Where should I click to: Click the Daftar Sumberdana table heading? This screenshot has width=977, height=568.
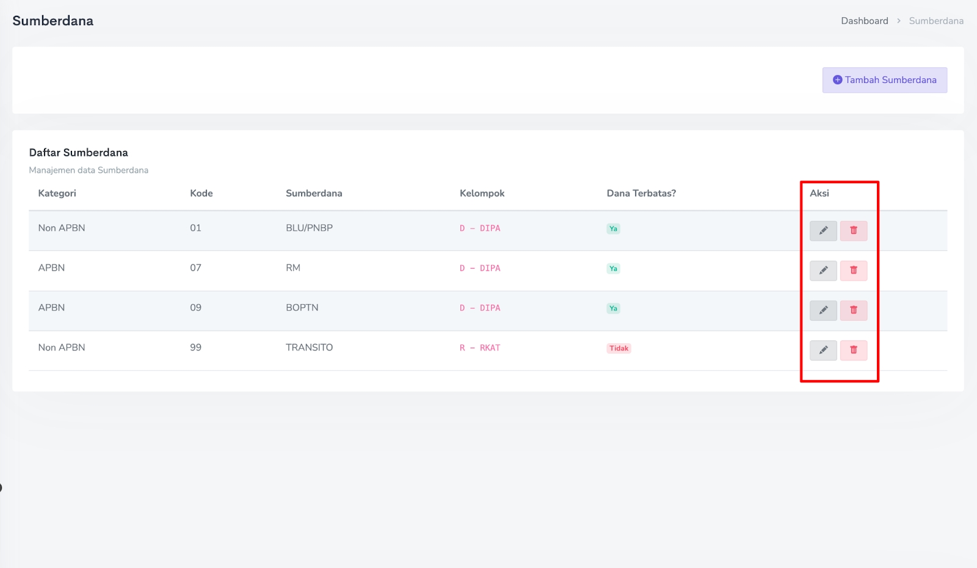point(79,153)
